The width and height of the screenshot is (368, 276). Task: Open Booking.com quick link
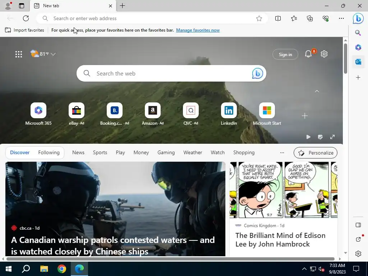click(x=115, y=114)
